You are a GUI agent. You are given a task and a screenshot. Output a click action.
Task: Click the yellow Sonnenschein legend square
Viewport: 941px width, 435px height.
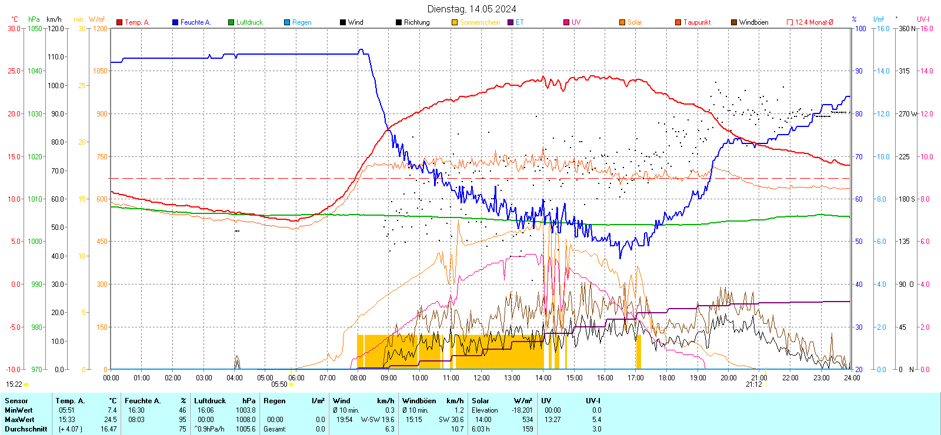[455, 22]
